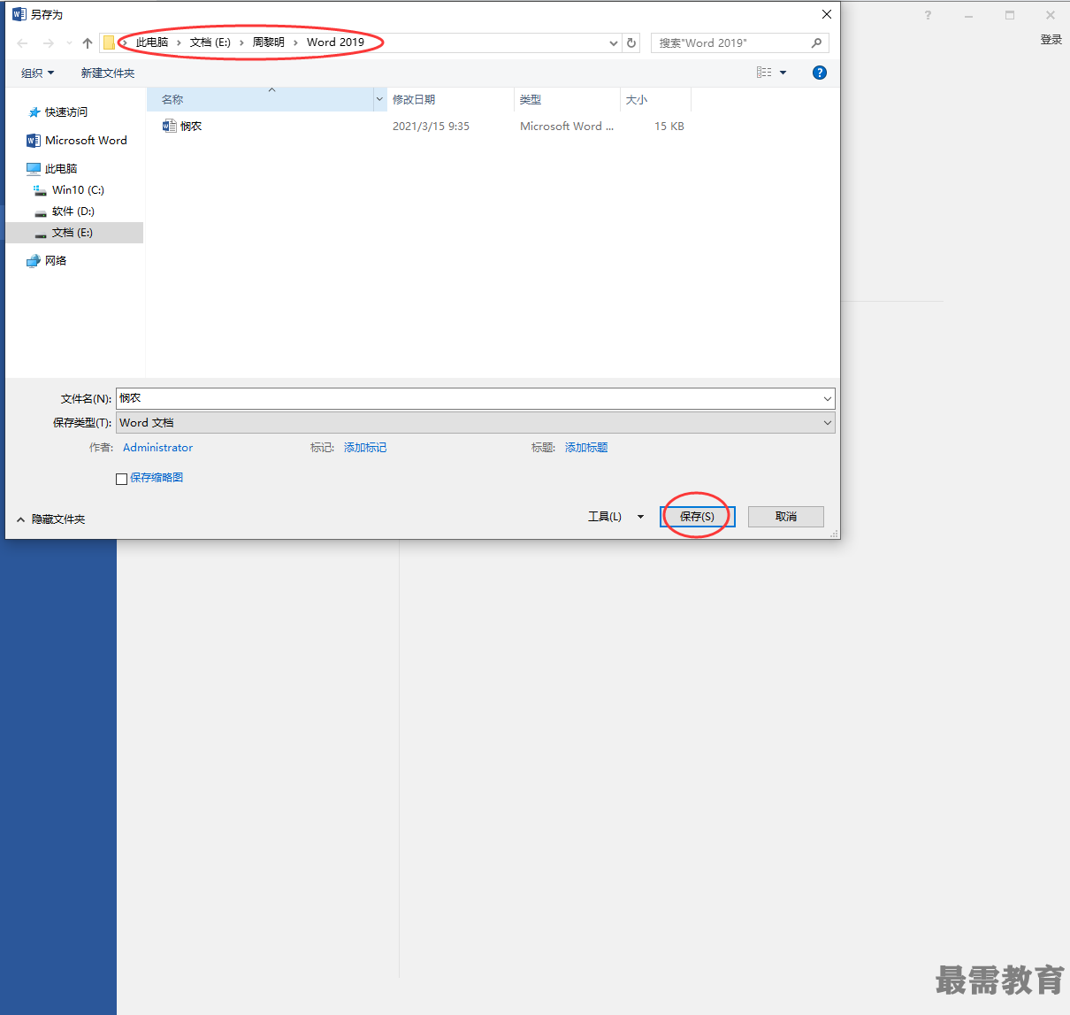The width and height of the screenshot is (1070, 1015).
Task: Close the 另存为 dialog
Action: 827,14
